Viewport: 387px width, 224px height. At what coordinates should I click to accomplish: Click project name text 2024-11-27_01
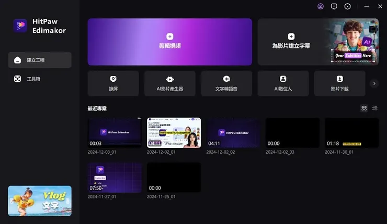click(101, 197)
